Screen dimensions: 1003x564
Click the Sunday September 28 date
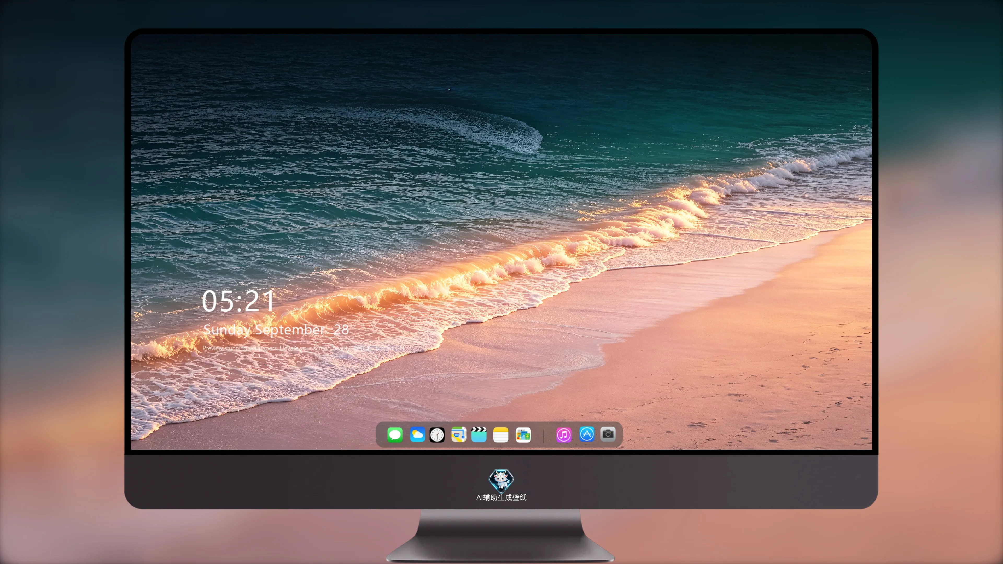pos(276,330)
